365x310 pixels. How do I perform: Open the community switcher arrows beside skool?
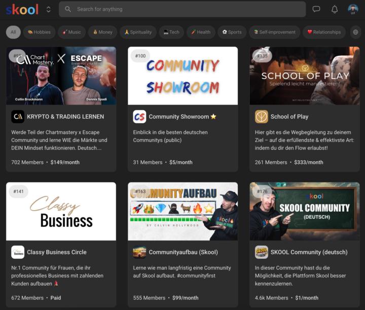(49, 9)
